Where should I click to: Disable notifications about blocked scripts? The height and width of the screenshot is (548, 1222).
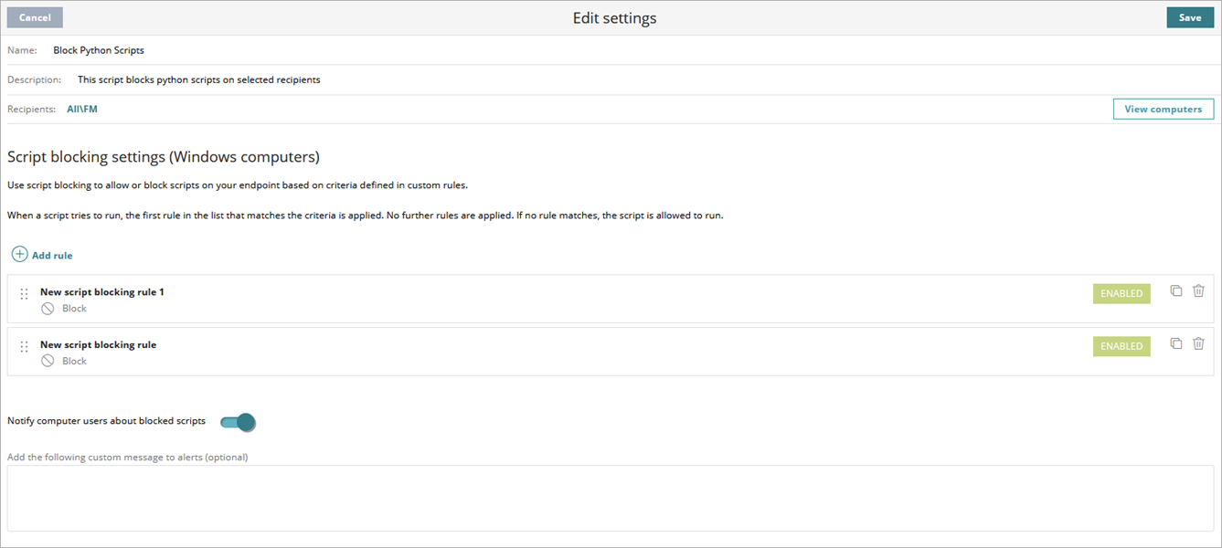click(239, 422)
